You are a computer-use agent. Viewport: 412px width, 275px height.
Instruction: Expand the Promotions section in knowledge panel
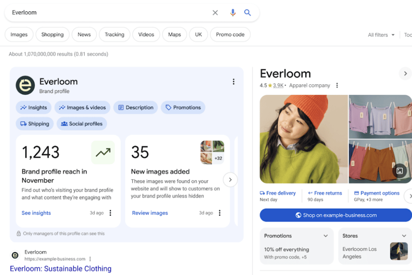[x=325, y=236]
